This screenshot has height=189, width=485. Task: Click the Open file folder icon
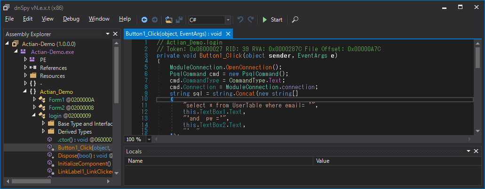169,20
